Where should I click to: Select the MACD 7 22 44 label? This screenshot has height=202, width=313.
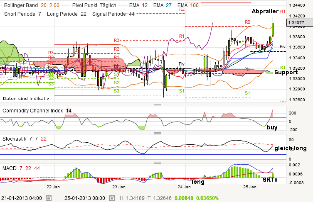(21, 168)
